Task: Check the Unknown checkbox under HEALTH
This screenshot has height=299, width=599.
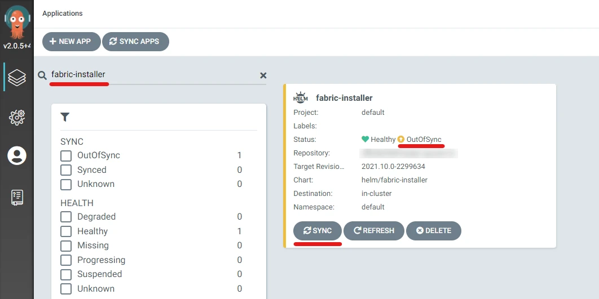Action: (66, 289)
